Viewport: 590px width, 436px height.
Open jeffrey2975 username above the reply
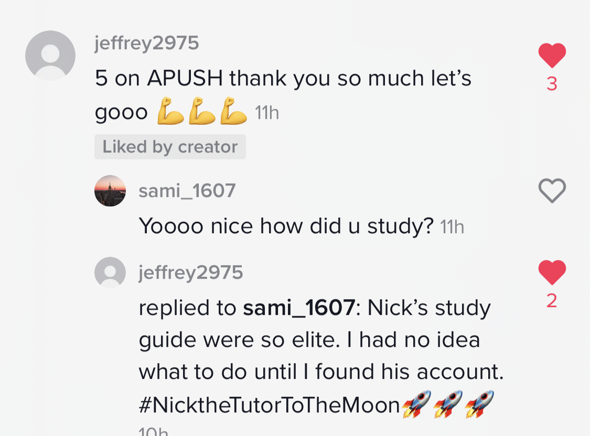tap(191, 273)
